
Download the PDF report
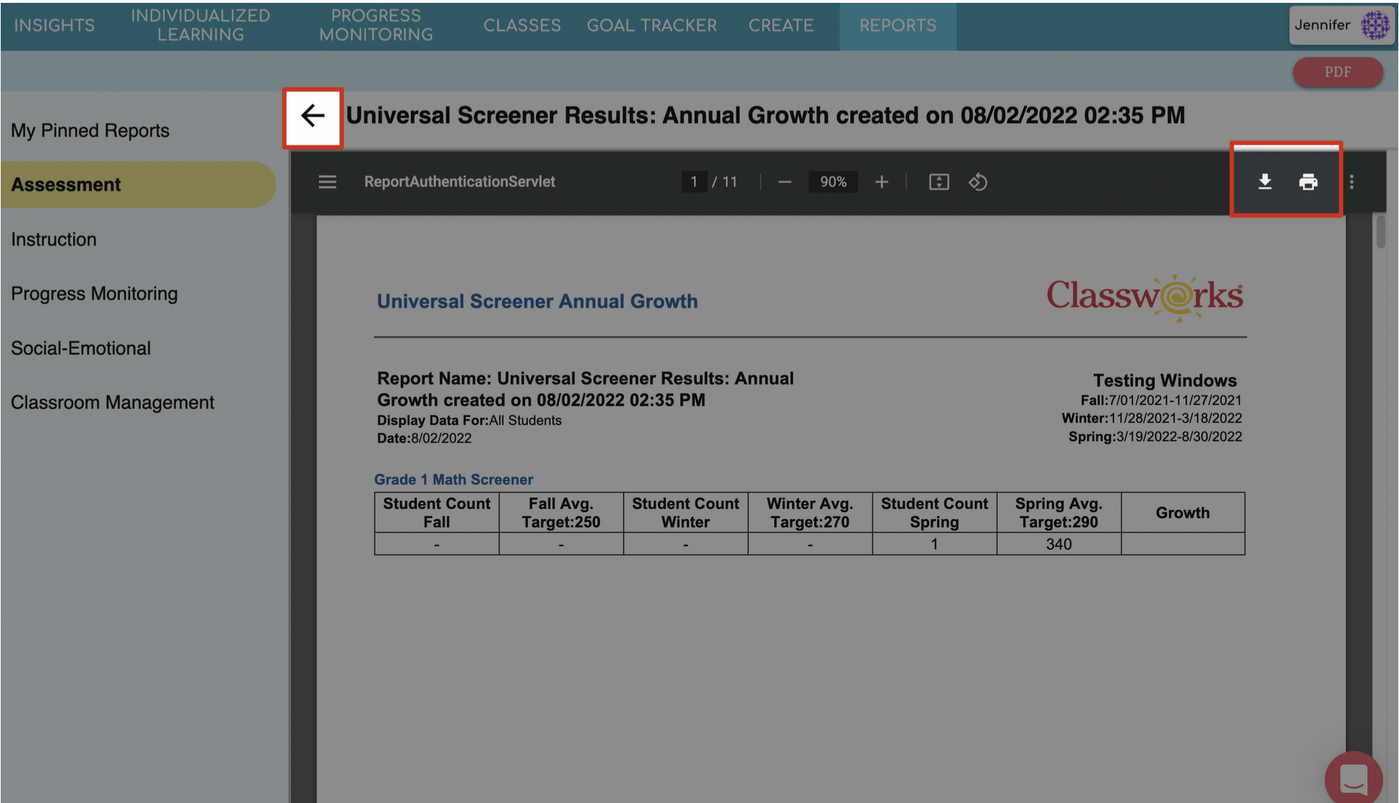(x=1265, y=182)
